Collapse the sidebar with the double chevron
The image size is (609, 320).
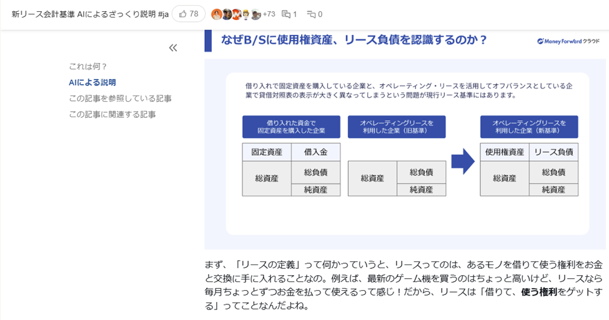(x=173, y=48)
